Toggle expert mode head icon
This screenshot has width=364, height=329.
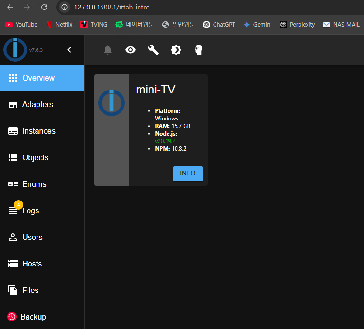click(199, 50)
